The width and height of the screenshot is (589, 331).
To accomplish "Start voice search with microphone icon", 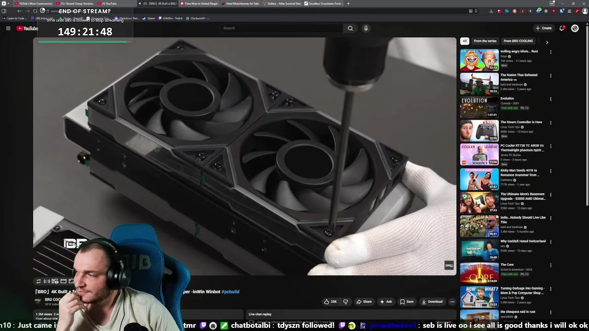I will pos(366,28).
